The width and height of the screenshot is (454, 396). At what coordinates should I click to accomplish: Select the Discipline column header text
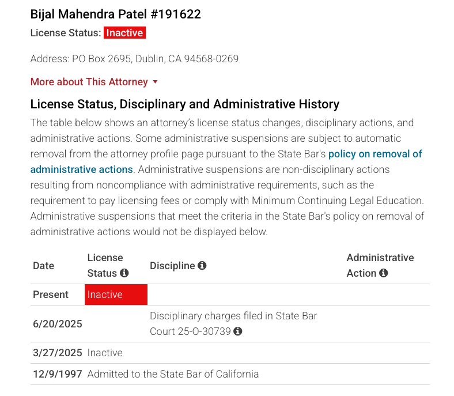tap(172, 266)
